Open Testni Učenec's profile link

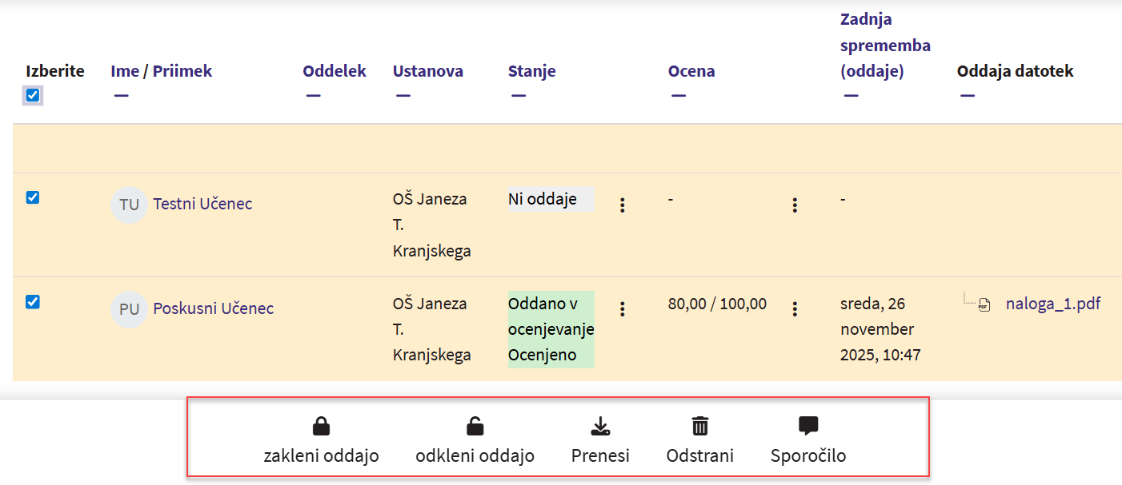click(202, 204)
